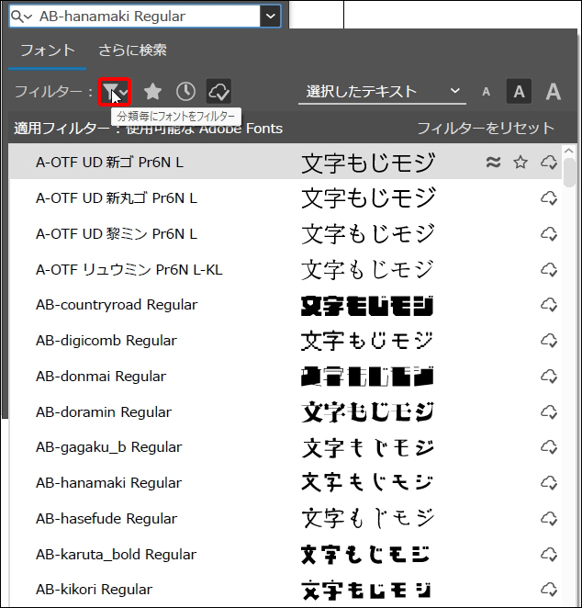Click the classification filter funnel icon
Viewport: 582px width, 608px height.
coord(114,91)
